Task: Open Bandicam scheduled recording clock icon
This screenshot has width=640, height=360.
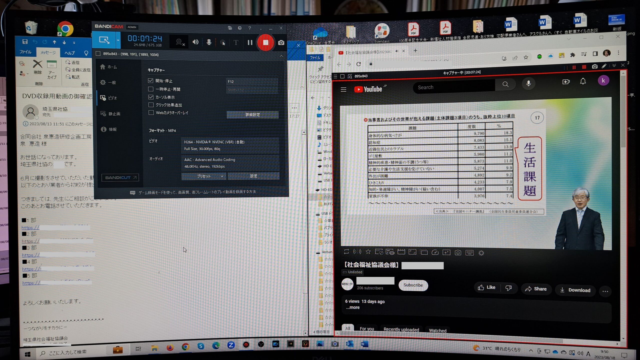Action: point(239,28)
